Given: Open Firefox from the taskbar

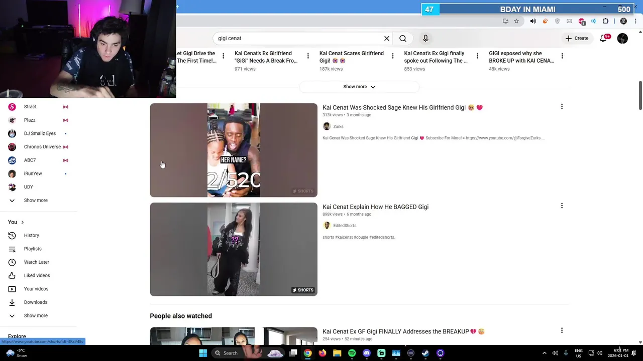Looking at the screenshot, I should coord(322,353).
